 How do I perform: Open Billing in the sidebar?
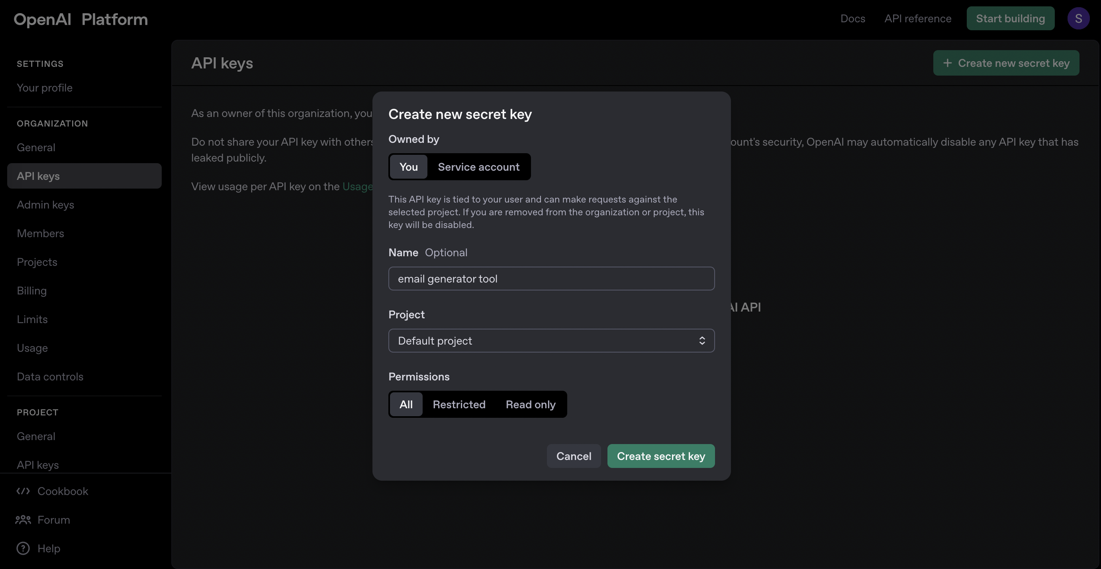31,291
